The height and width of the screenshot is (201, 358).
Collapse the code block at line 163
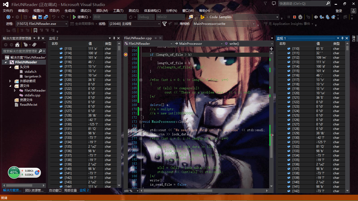pos(141,80)
